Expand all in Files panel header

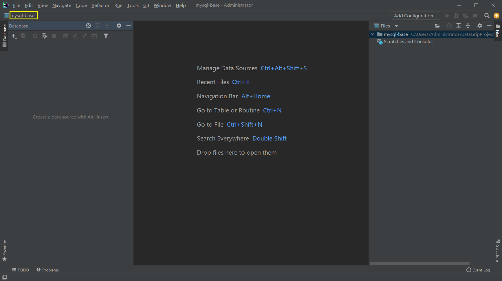point(459,26)
